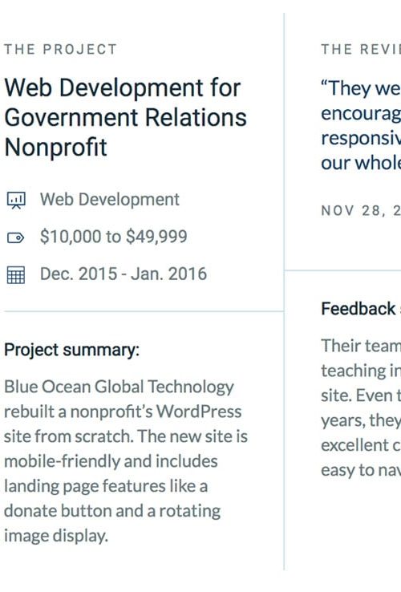
Task: Click the text "donate button and a rotating"
Action: pyautogui.click(x=112, y=511)
